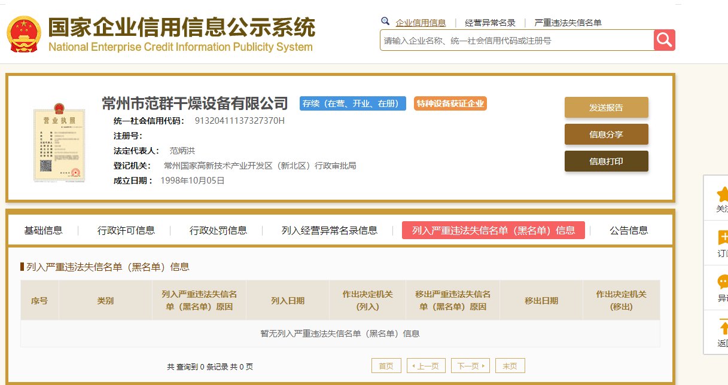Screen dimensions: 728x385
Task: Click the plus subscribe sidebar icon
Action: [x=723, y=238]
